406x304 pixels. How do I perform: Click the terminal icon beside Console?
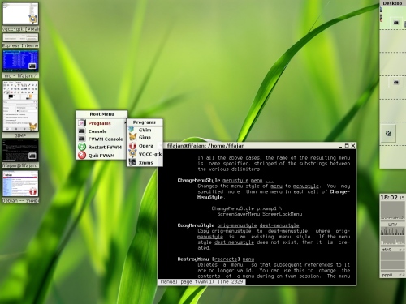[x=82, y=131]
